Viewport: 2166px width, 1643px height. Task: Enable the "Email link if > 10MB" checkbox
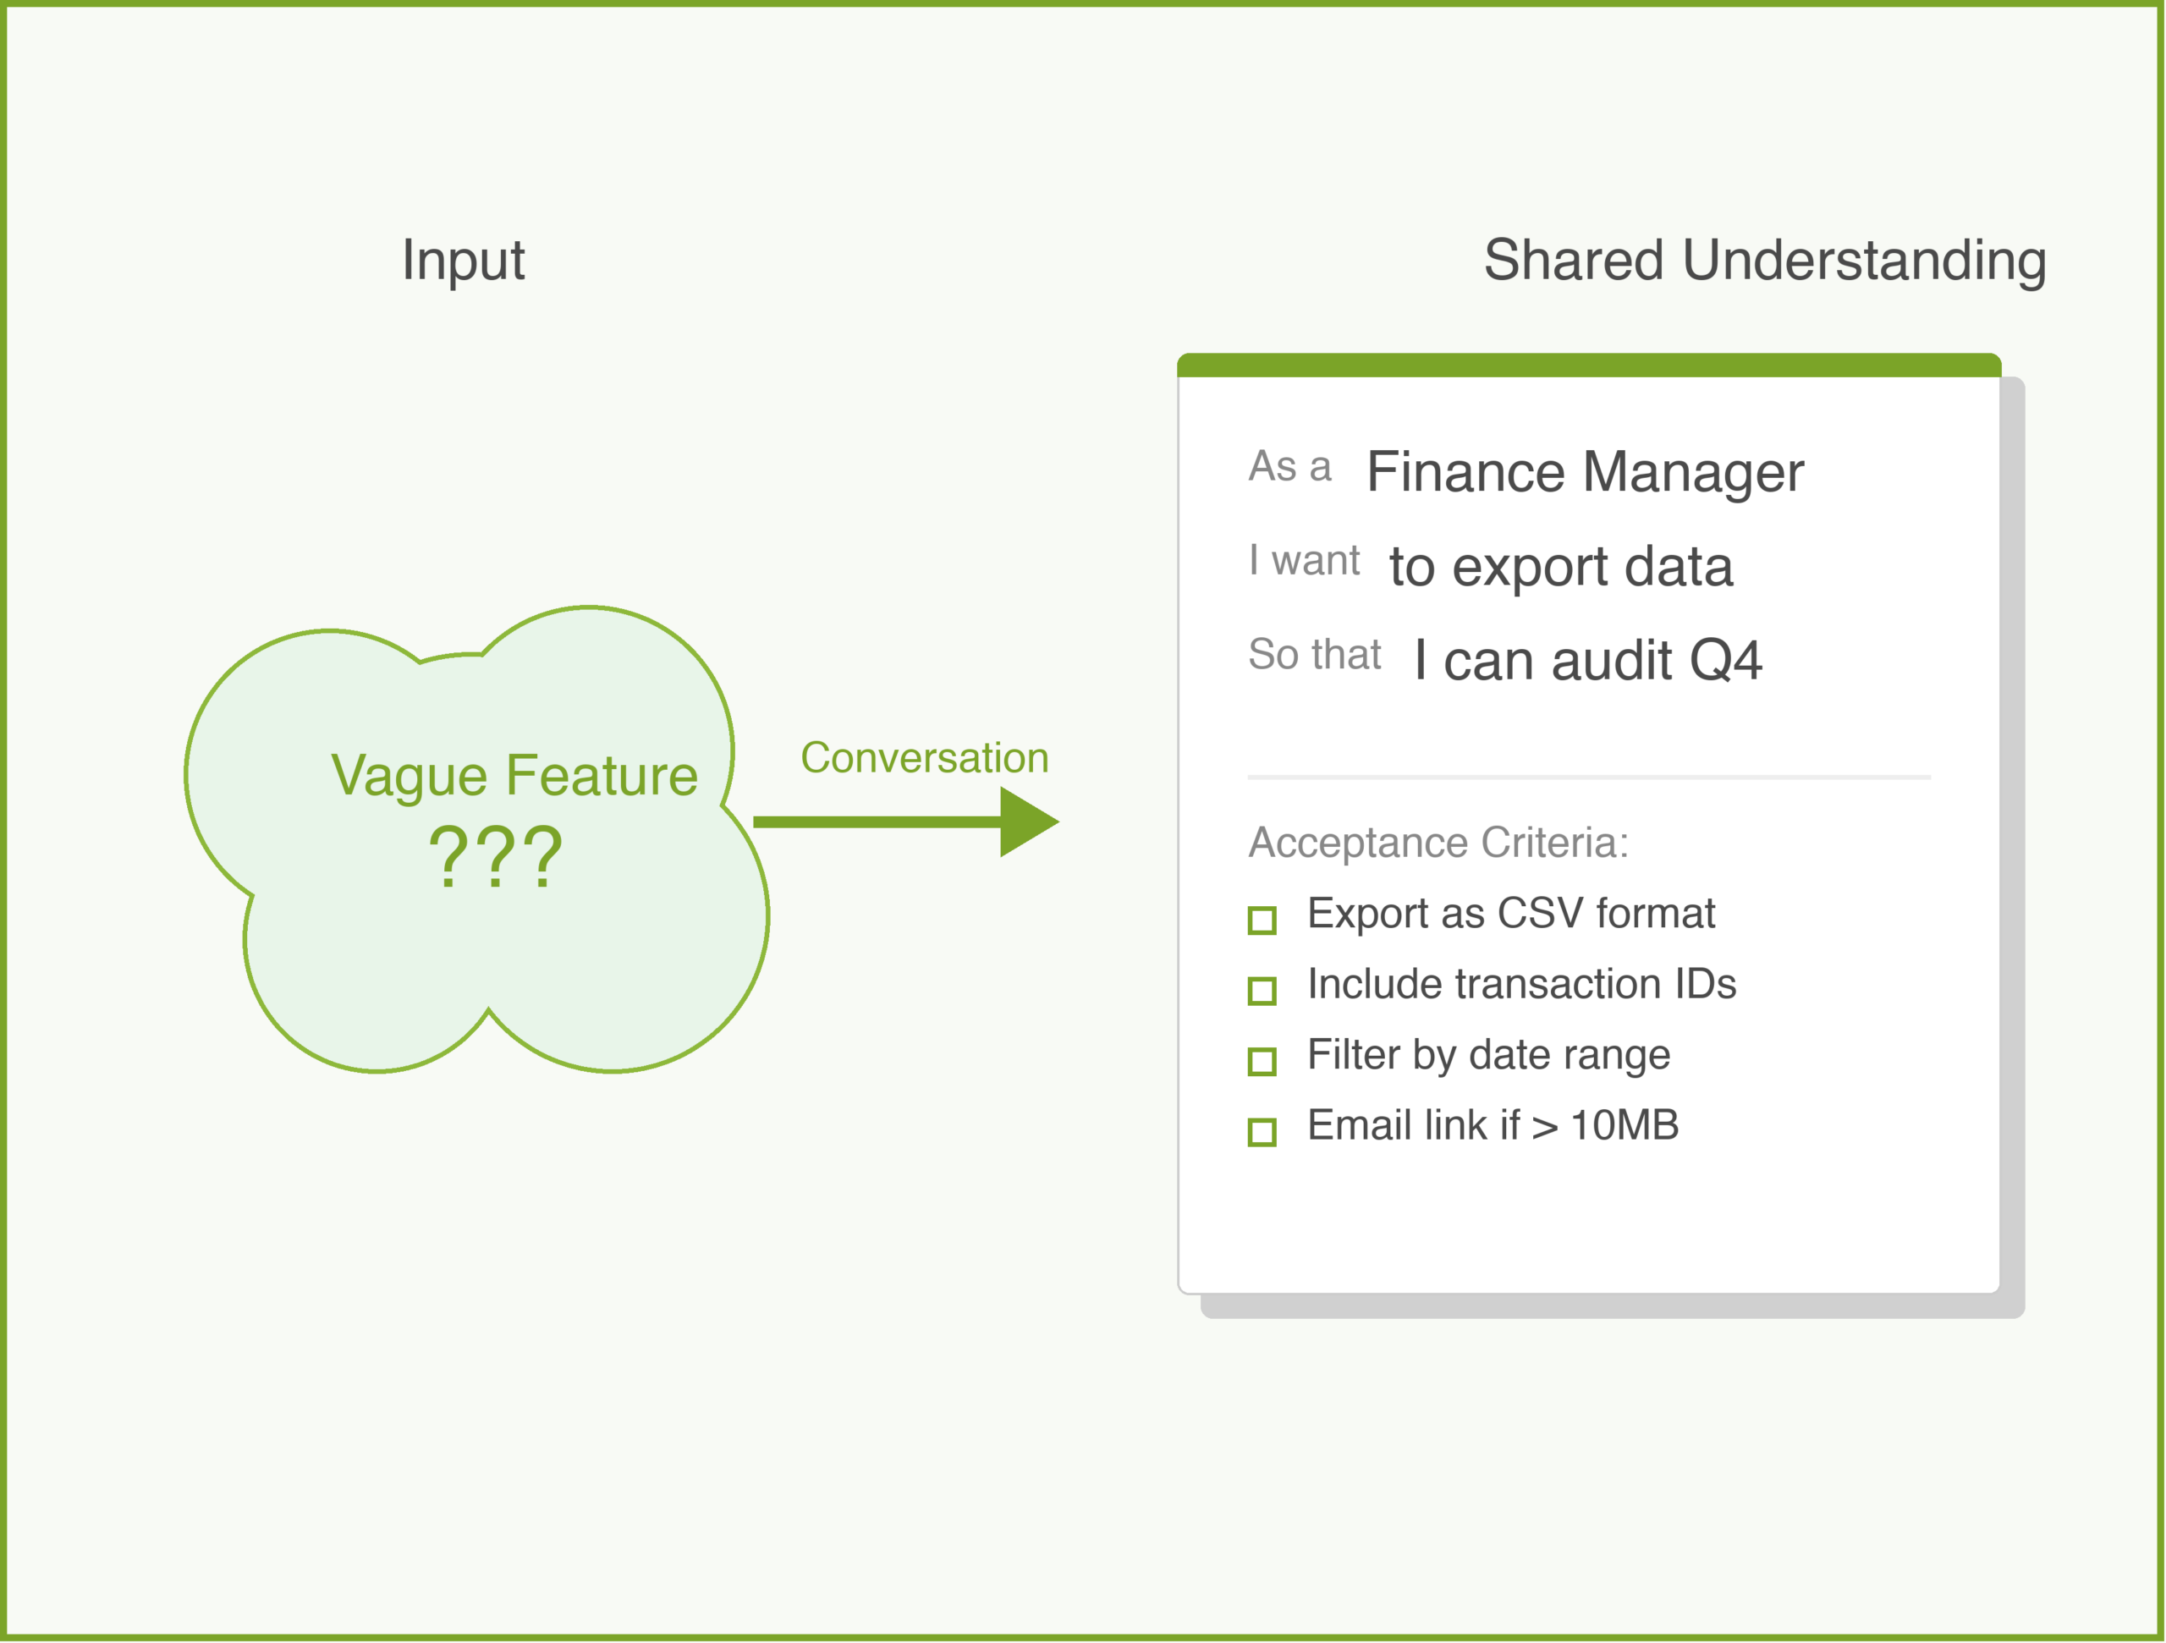coord(1262,1132)
